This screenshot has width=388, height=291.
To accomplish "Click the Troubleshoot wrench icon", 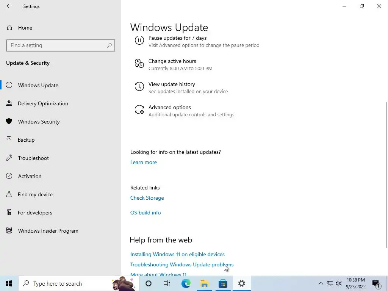I will point(9,158).
